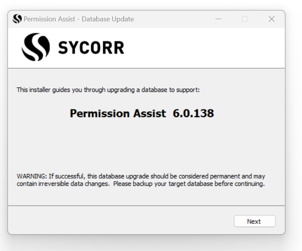This screenshot has height=251, width=302.
Task: Click the Next button
Action: [x=254, y=221]
